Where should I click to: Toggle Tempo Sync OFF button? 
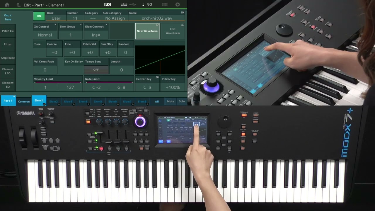coord(96,70)
